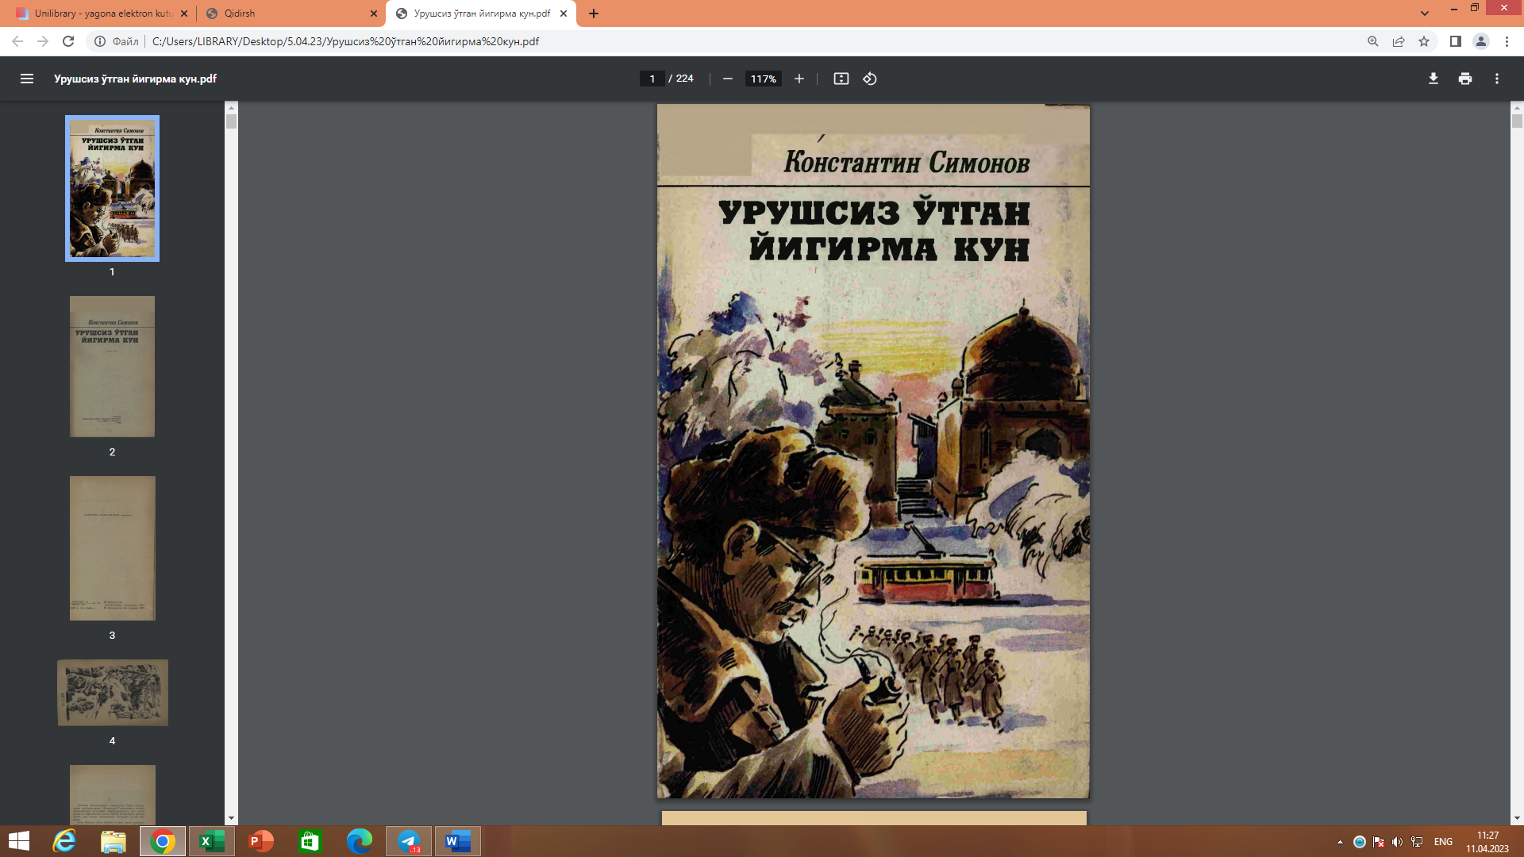
Task: Click the zoom percentage field showing 117%
Action: 764,79
